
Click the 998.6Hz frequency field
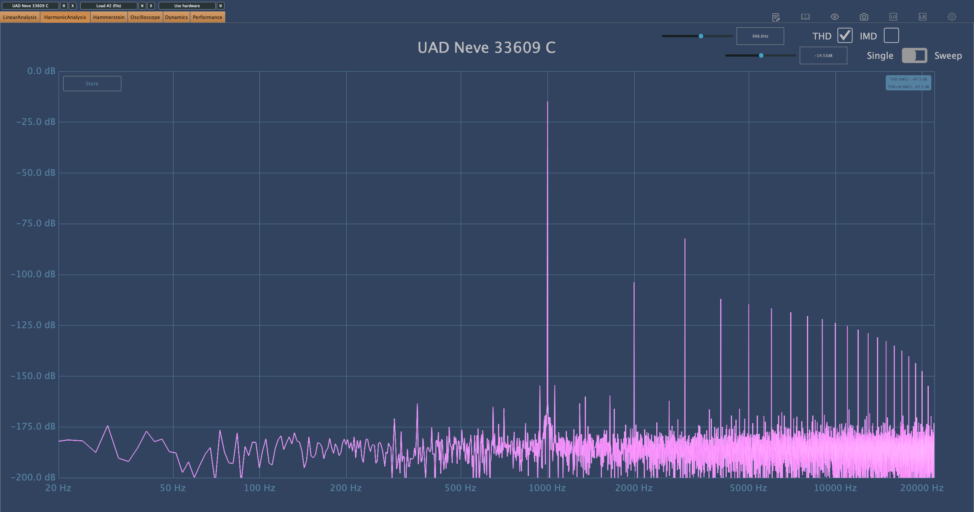(760, 36)
